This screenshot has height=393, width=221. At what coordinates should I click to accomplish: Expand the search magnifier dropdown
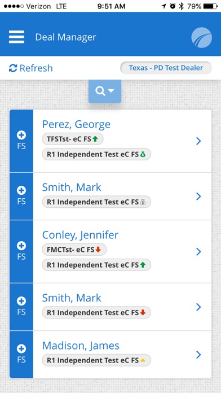point(105,91)
